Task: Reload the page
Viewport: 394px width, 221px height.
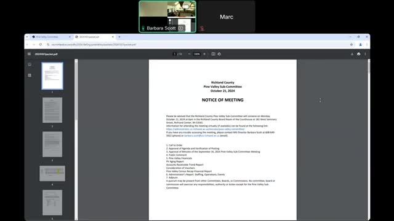Action: pyautogui.click(x=41, y=45)
